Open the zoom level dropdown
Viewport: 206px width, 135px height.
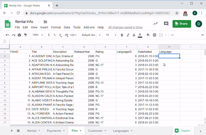pos(37,35)
